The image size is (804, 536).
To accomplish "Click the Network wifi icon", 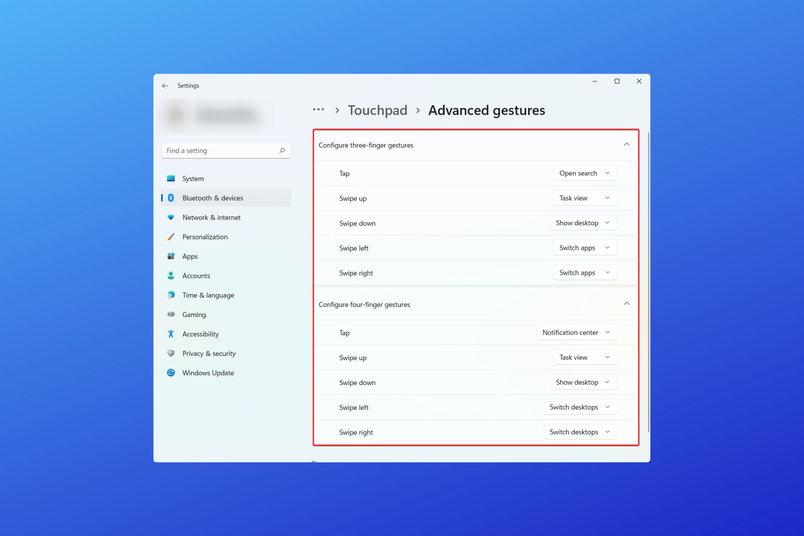I will [x=171, y=217].
